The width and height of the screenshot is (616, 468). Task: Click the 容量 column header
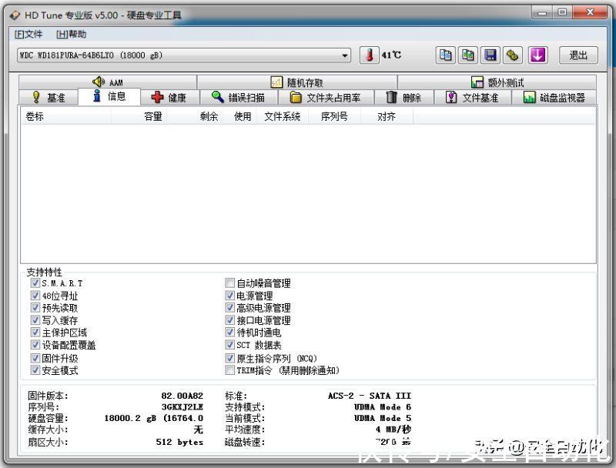click(139, 116)
